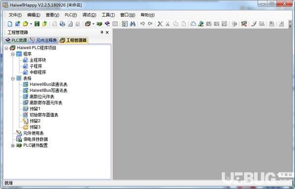Select HaiwellBus写通讯表 in tree
295x189 pixels.
49,90
